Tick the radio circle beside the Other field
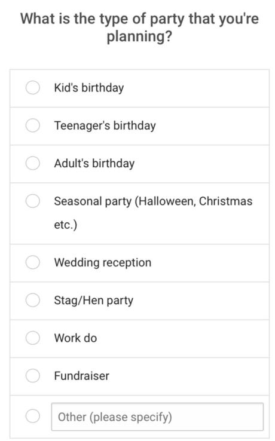This screenshot has height=441, width=275. (x=33, y=416)
